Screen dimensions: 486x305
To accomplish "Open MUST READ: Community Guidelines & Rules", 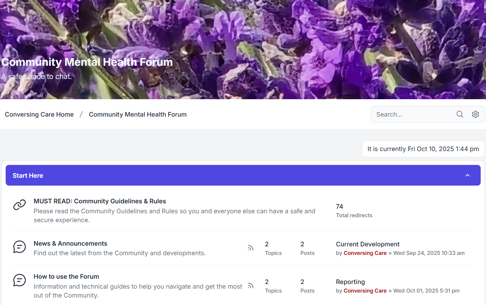I will click(100, 201).
